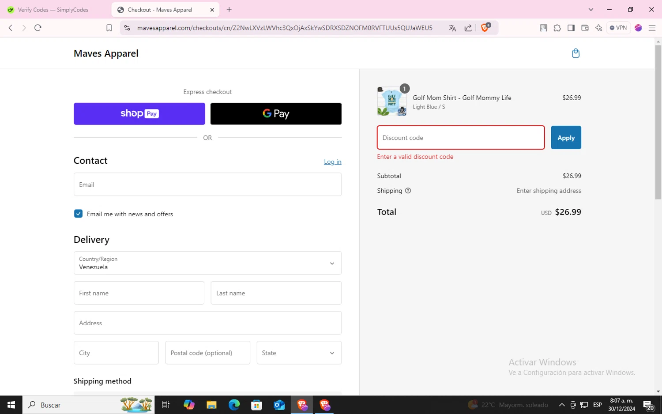Open the Brave Wallet icon
The width and height of the screenshot is (662, 414).
[x=585, y=28]
